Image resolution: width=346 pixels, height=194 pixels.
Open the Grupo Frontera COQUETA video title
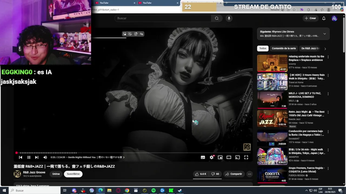(307, 170)
